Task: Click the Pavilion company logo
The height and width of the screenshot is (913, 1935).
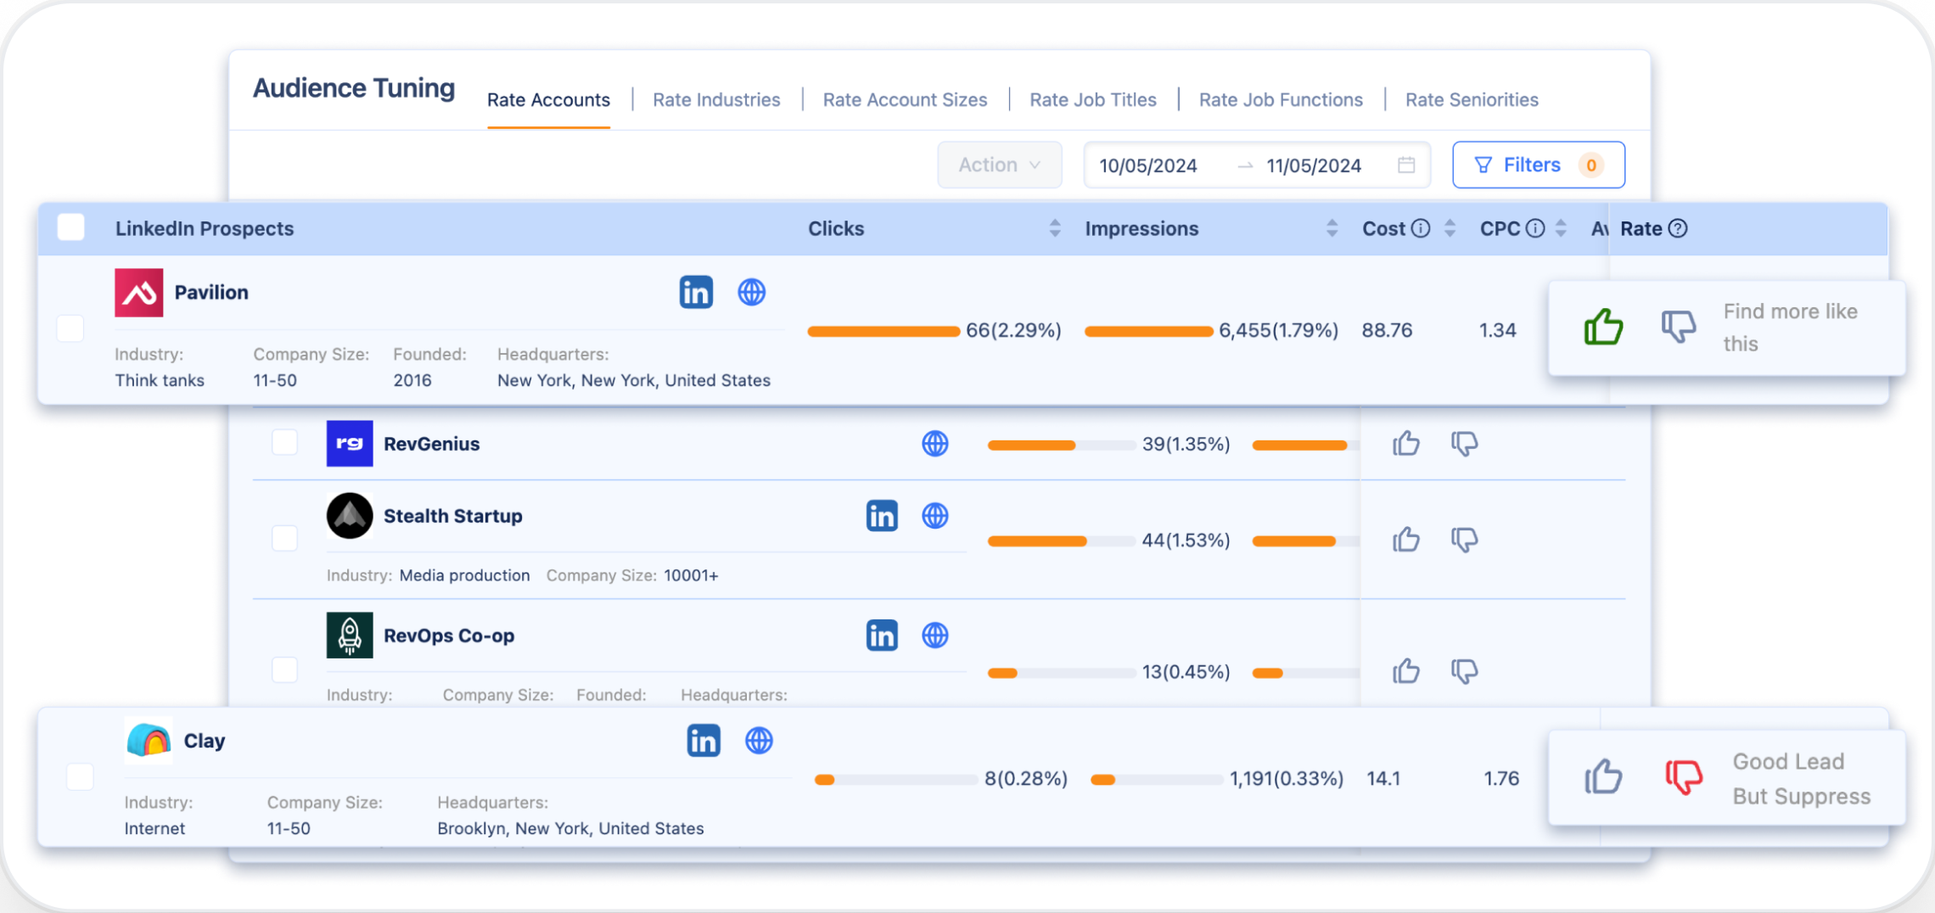Action: [138, 292]
